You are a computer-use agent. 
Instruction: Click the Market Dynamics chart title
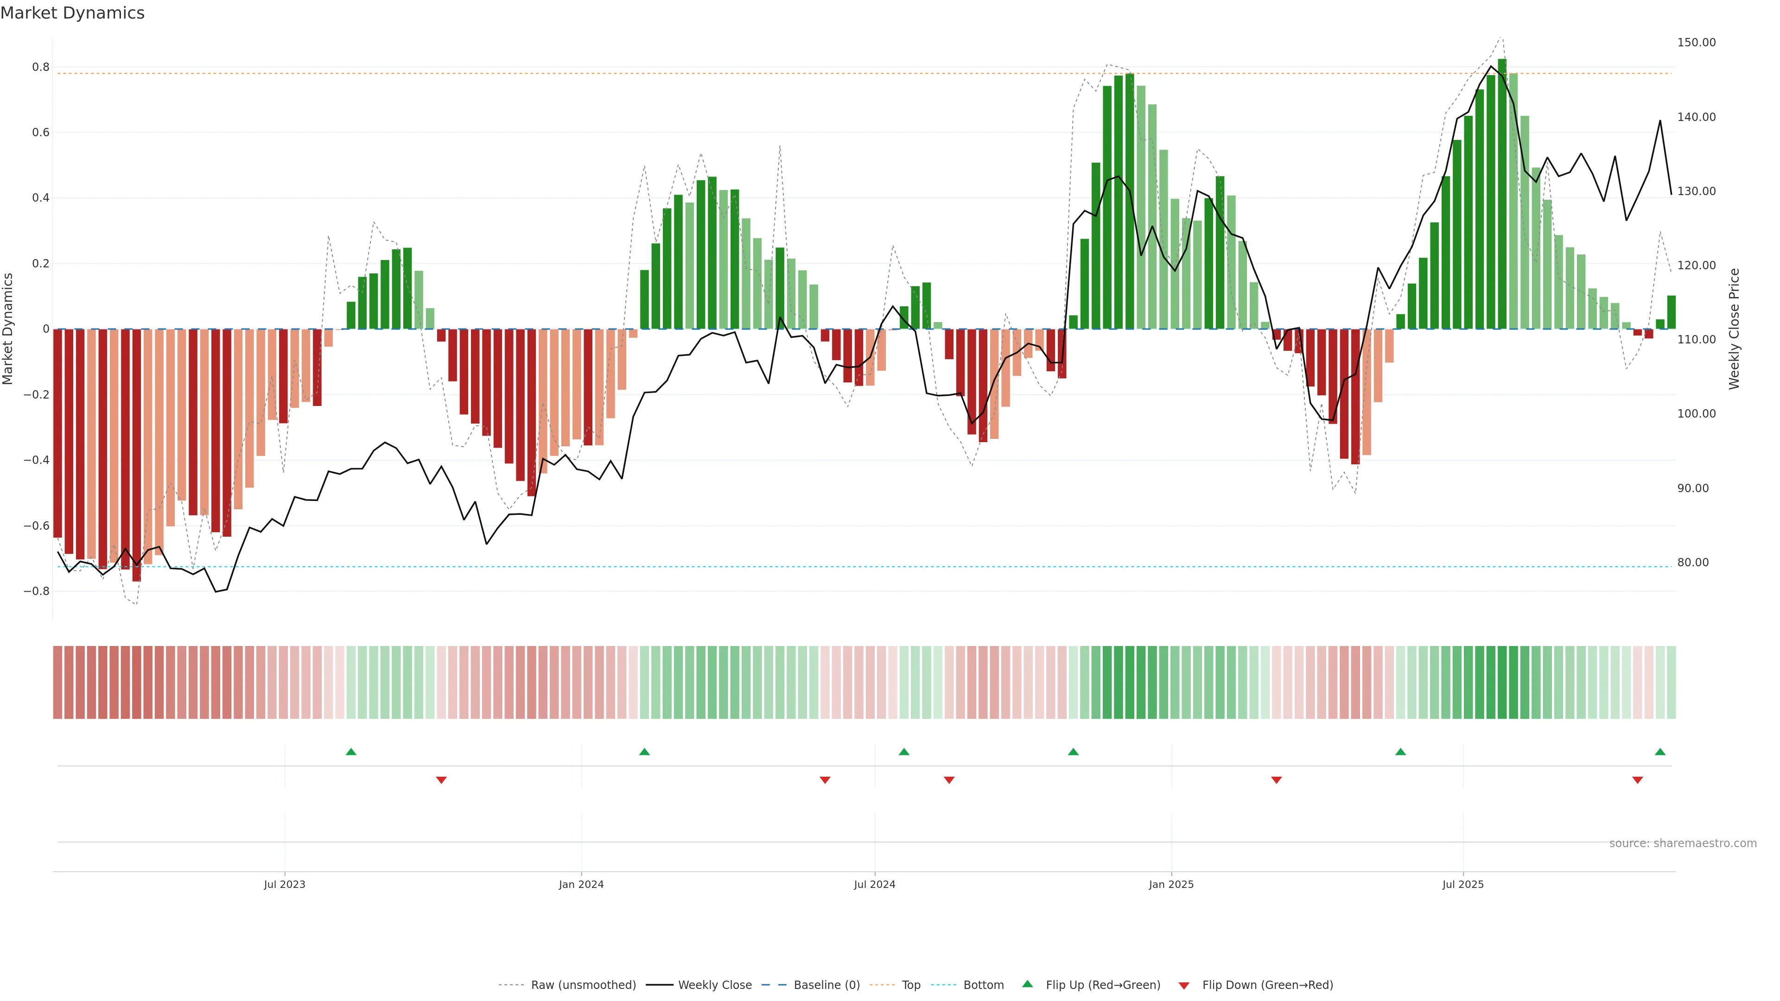pos(73,13)
